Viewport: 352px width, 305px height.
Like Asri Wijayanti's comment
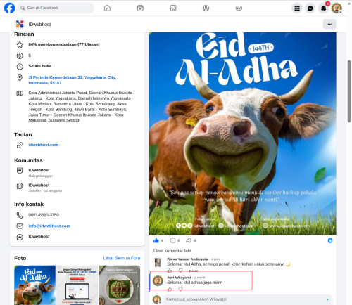[x=170, y=290]
